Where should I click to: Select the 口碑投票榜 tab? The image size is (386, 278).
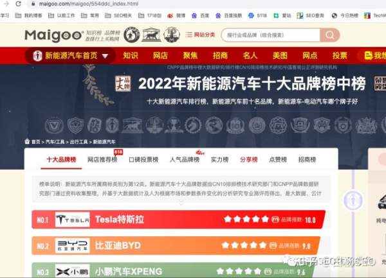[x=143, y=160]
